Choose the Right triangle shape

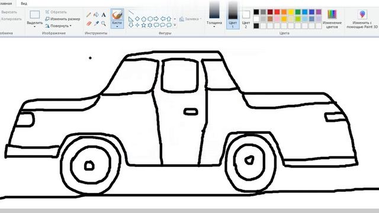pyautogui.click(x=131, y=19)
